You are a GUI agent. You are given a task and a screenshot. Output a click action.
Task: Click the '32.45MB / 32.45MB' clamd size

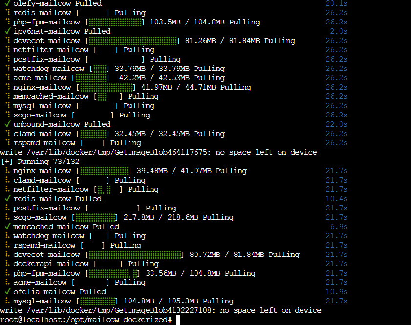pyautogui.click(x=152, y=134)
